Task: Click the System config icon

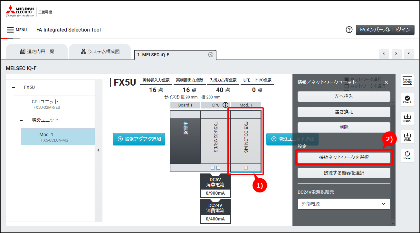Action: 407,81
